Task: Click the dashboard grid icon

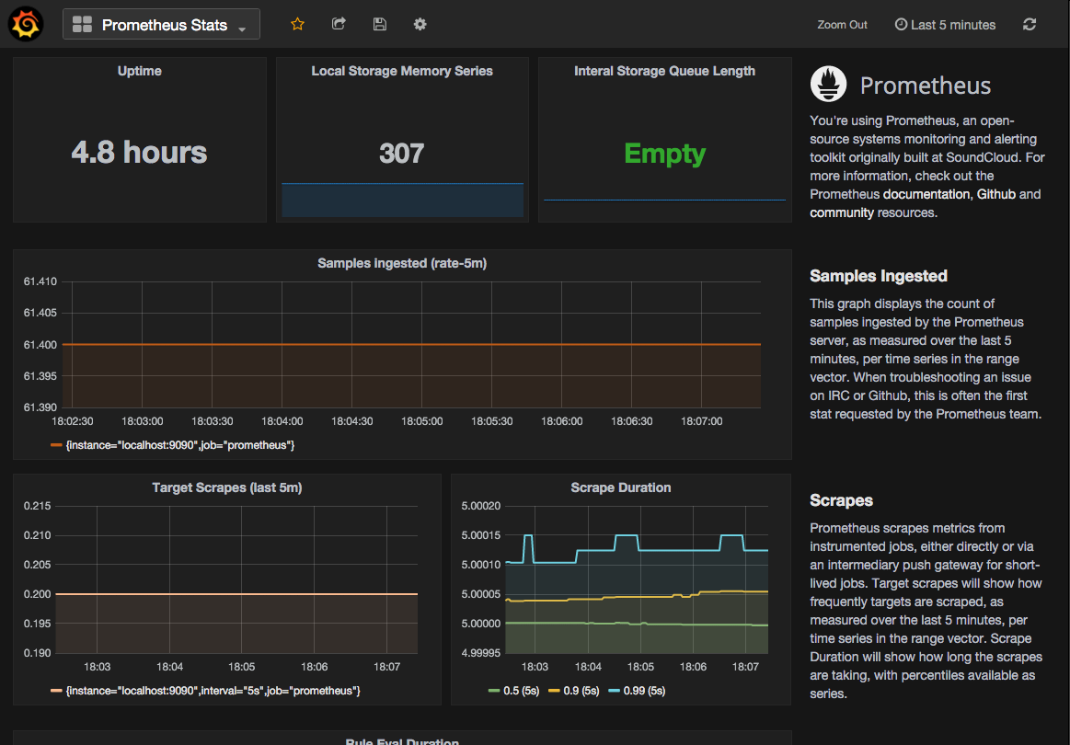Action: (82, 25)
